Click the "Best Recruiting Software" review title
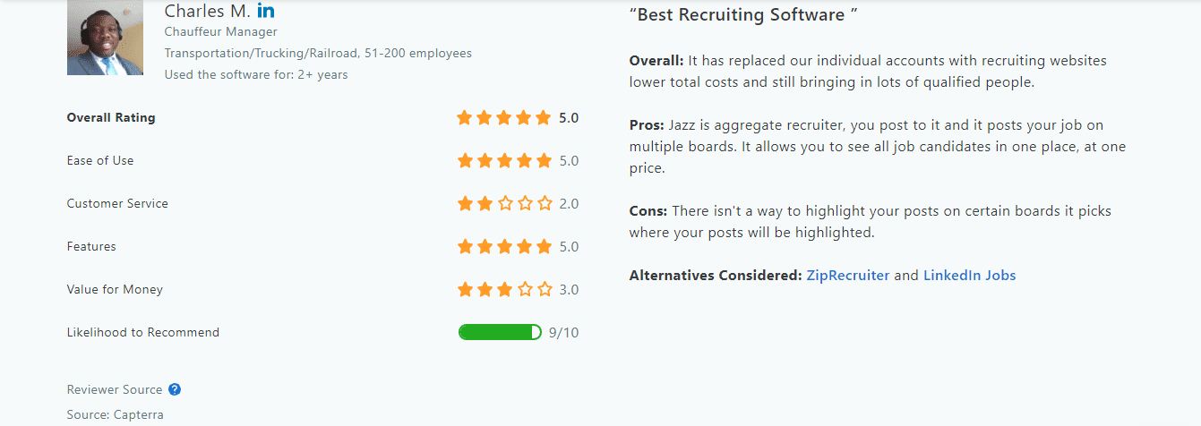This screenshot has height=426, width=1201. 744,15
